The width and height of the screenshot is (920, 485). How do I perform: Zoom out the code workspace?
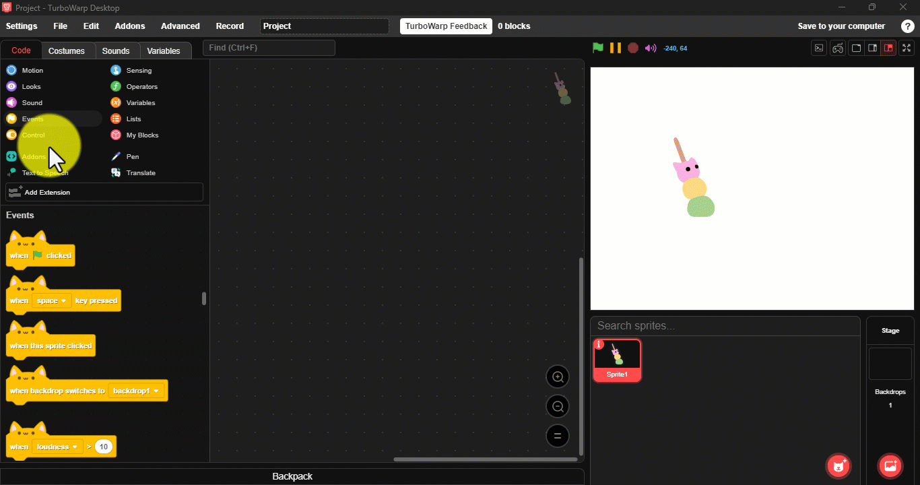pyautogui.click(x=558, y=406)
